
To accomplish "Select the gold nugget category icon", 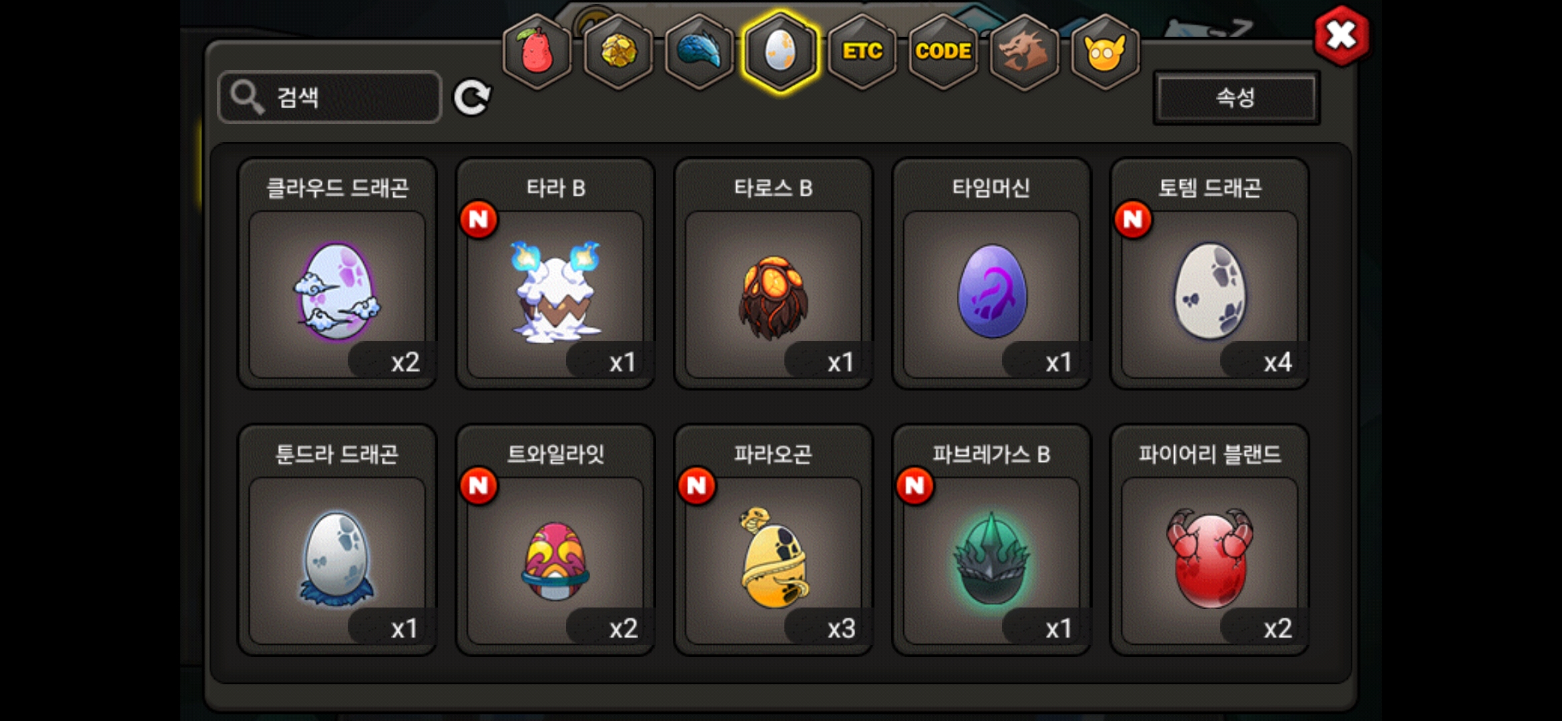I will [619, 51].
